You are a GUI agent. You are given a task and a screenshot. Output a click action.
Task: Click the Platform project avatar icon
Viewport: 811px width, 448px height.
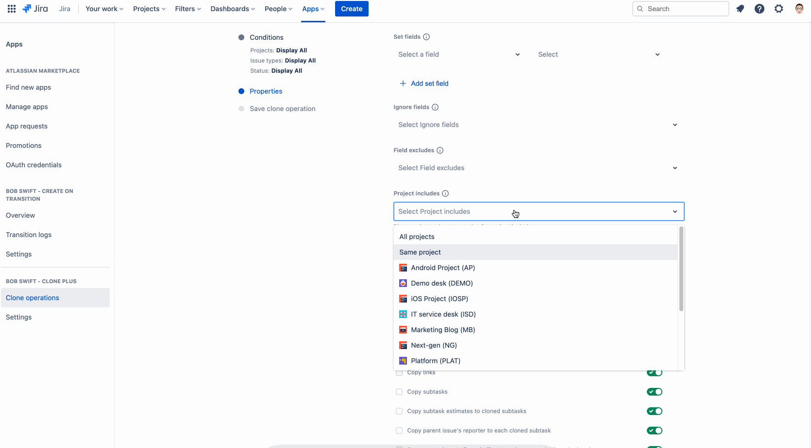coord(403,361)
